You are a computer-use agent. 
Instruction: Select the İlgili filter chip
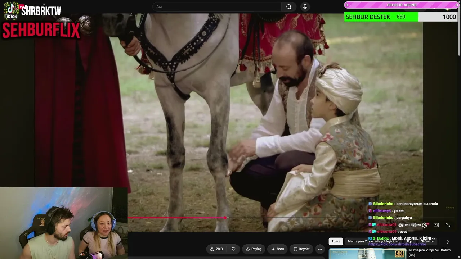tap(410, 242)
